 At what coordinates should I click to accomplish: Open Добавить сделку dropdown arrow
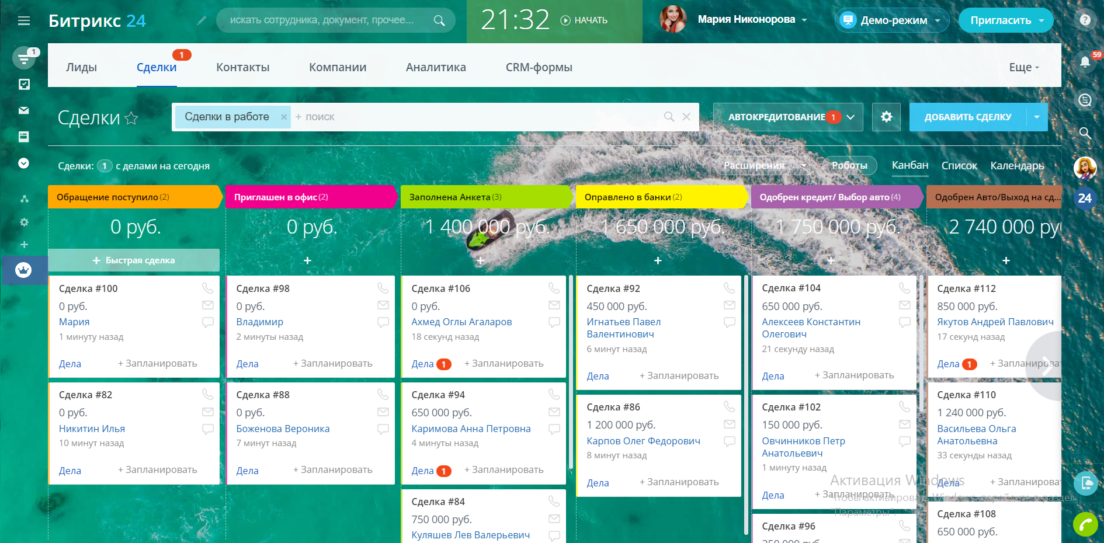[1037, 117]
